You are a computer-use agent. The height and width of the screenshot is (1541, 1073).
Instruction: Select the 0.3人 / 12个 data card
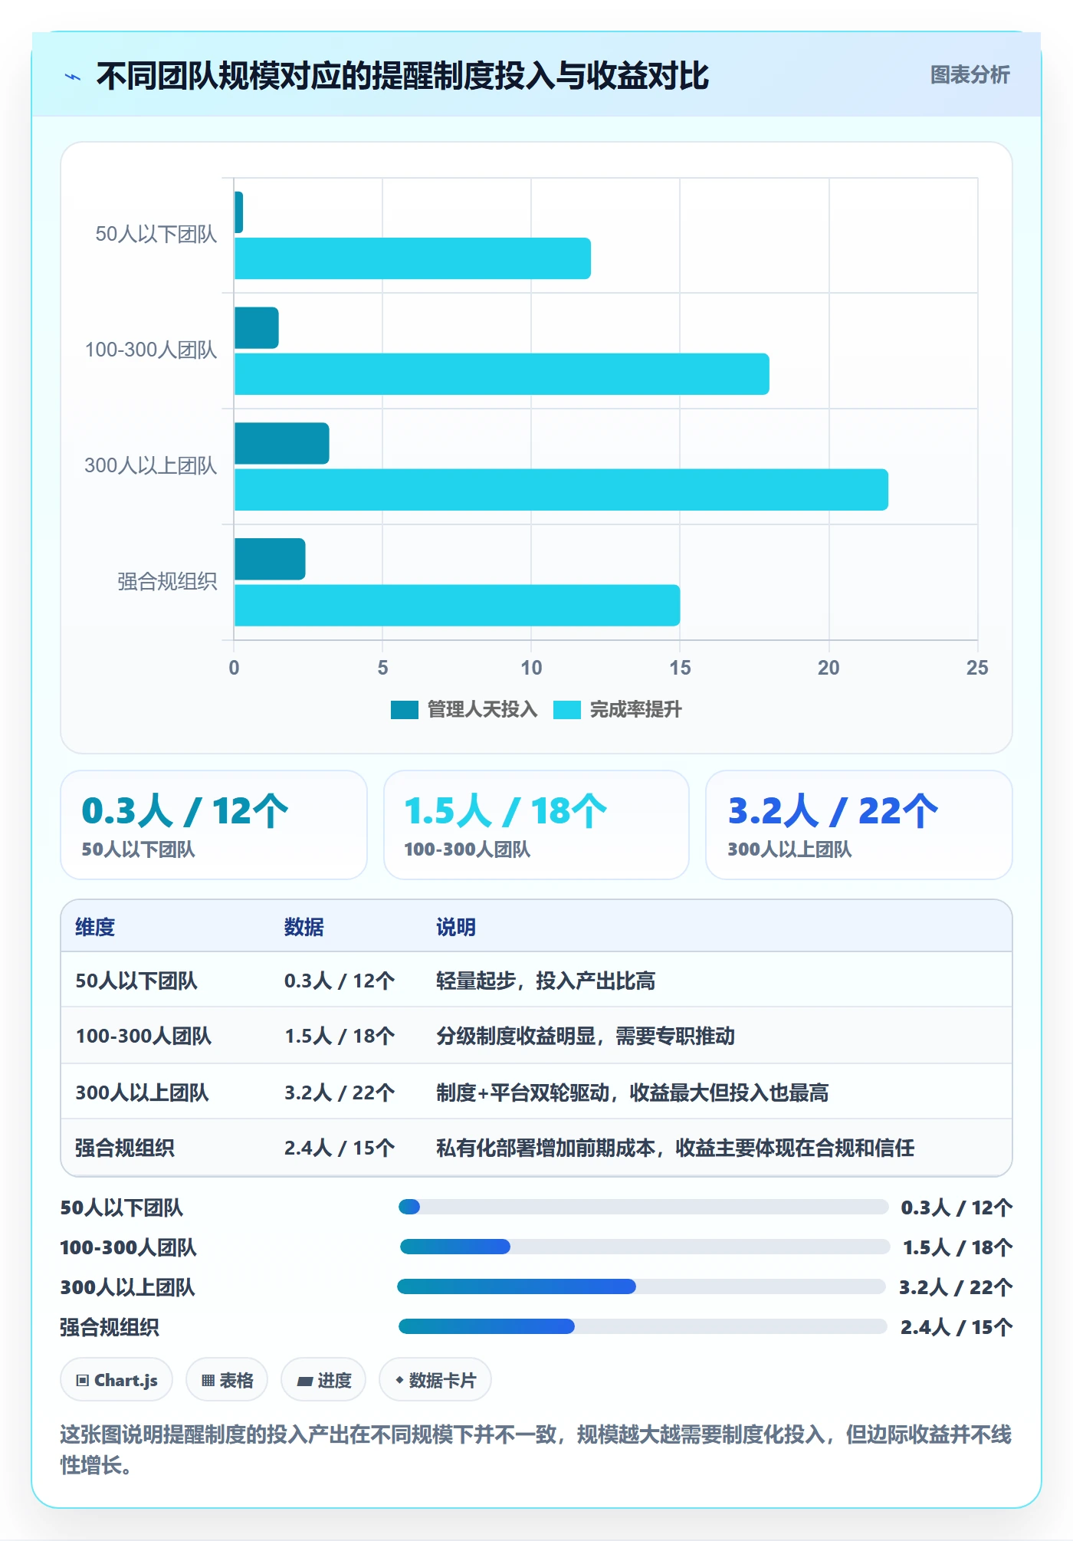tap(214, 825)
